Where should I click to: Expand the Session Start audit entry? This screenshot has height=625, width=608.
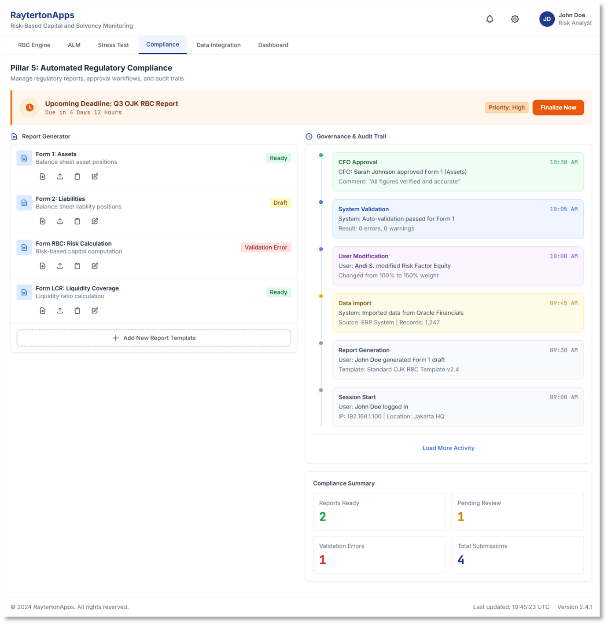(x=458, y=406)
